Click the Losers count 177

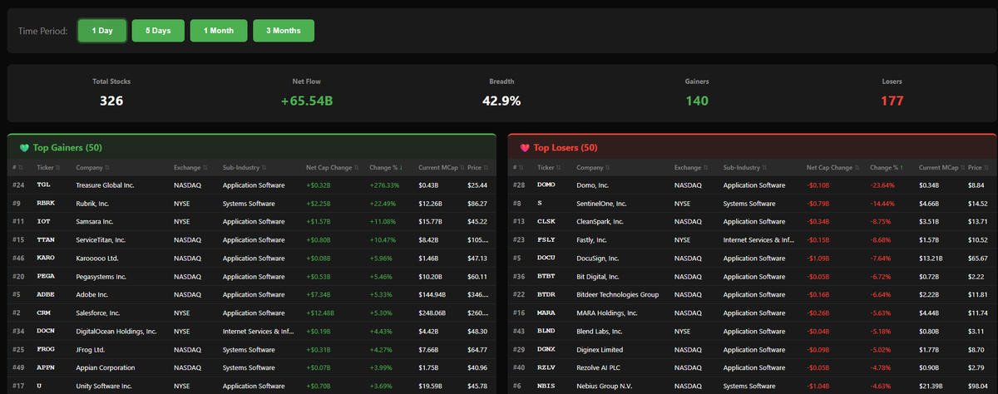pyautogui.click(x=892, y=101)
